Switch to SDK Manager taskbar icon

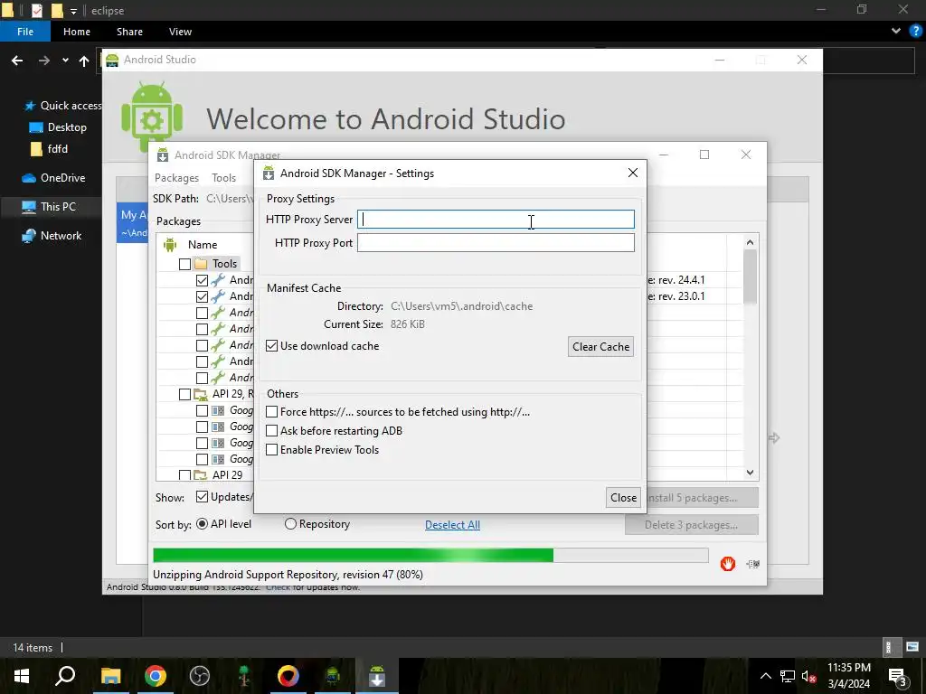coord(377,676)
